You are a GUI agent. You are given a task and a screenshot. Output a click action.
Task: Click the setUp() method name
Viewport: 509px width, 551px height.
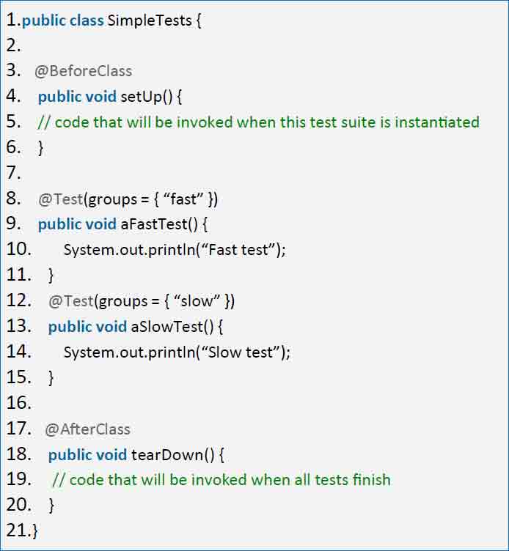tap(147, 97)
